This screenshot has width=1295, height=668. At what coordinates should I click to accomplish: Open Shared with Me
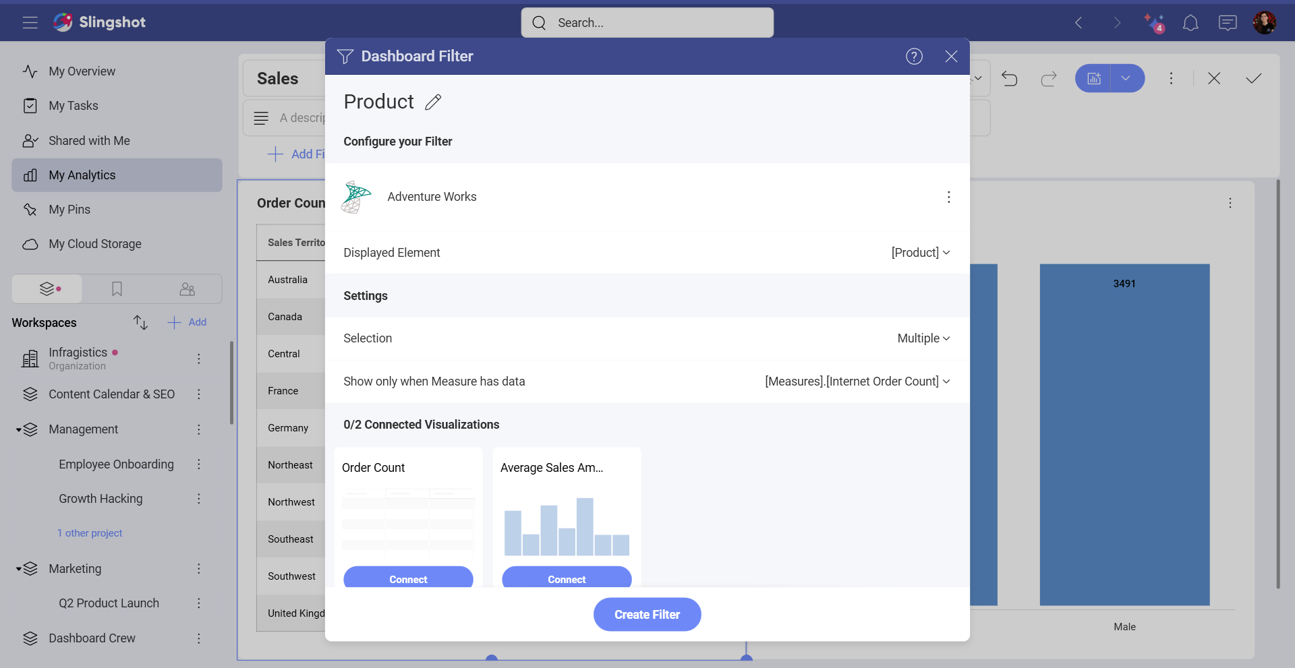pos(117,141)
